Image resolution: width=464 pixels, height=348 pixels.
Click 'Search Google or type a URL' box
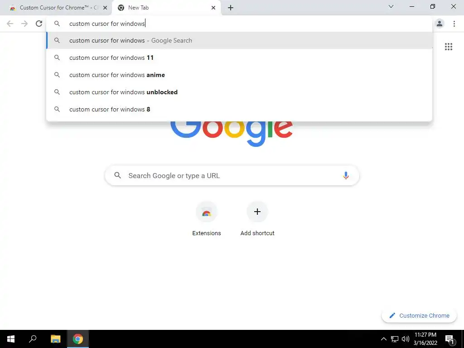(232, 175)
